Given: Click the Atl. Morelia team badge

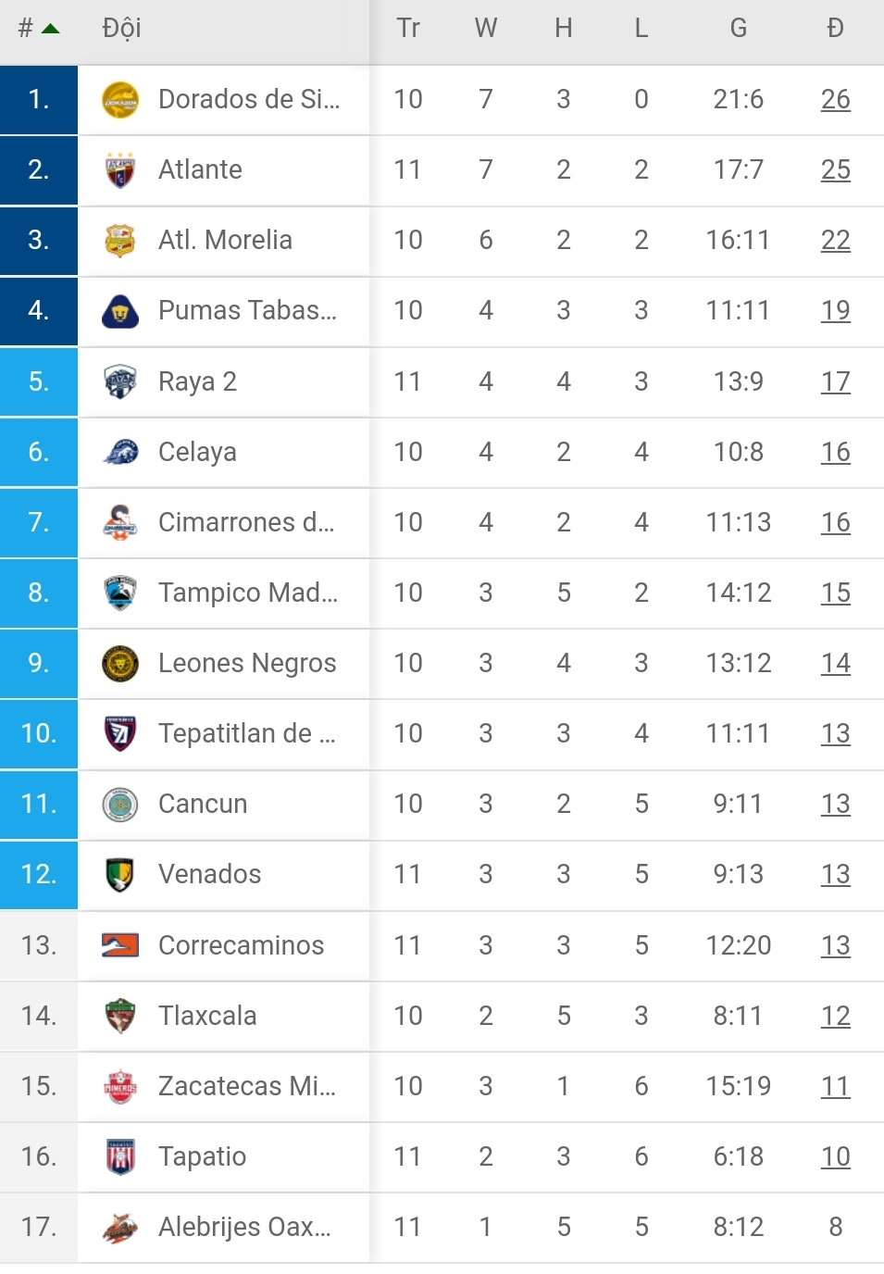Looking at the screenshot, I should pos(120,241).
